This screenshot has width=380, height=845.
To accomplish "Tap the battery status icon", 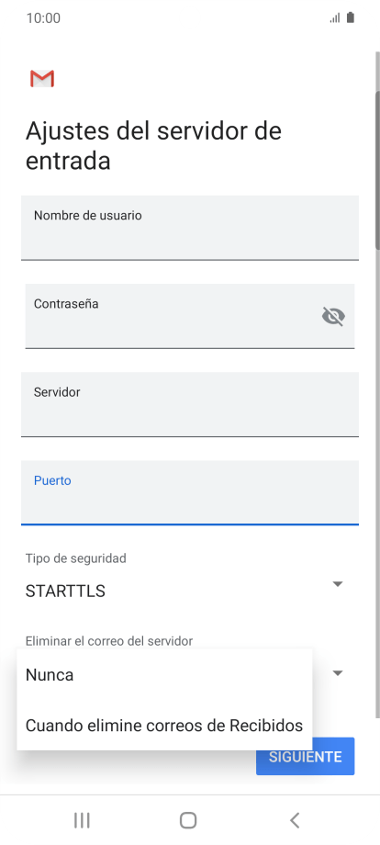I will click(x=351, y=17).
